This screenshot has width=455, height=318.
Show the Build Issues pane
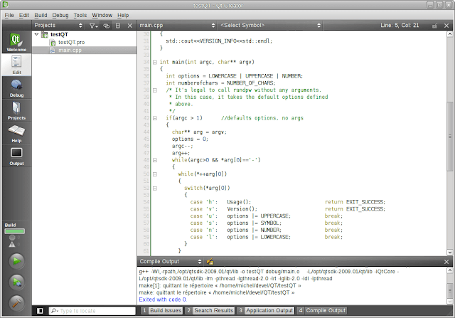tap(162, 311)
